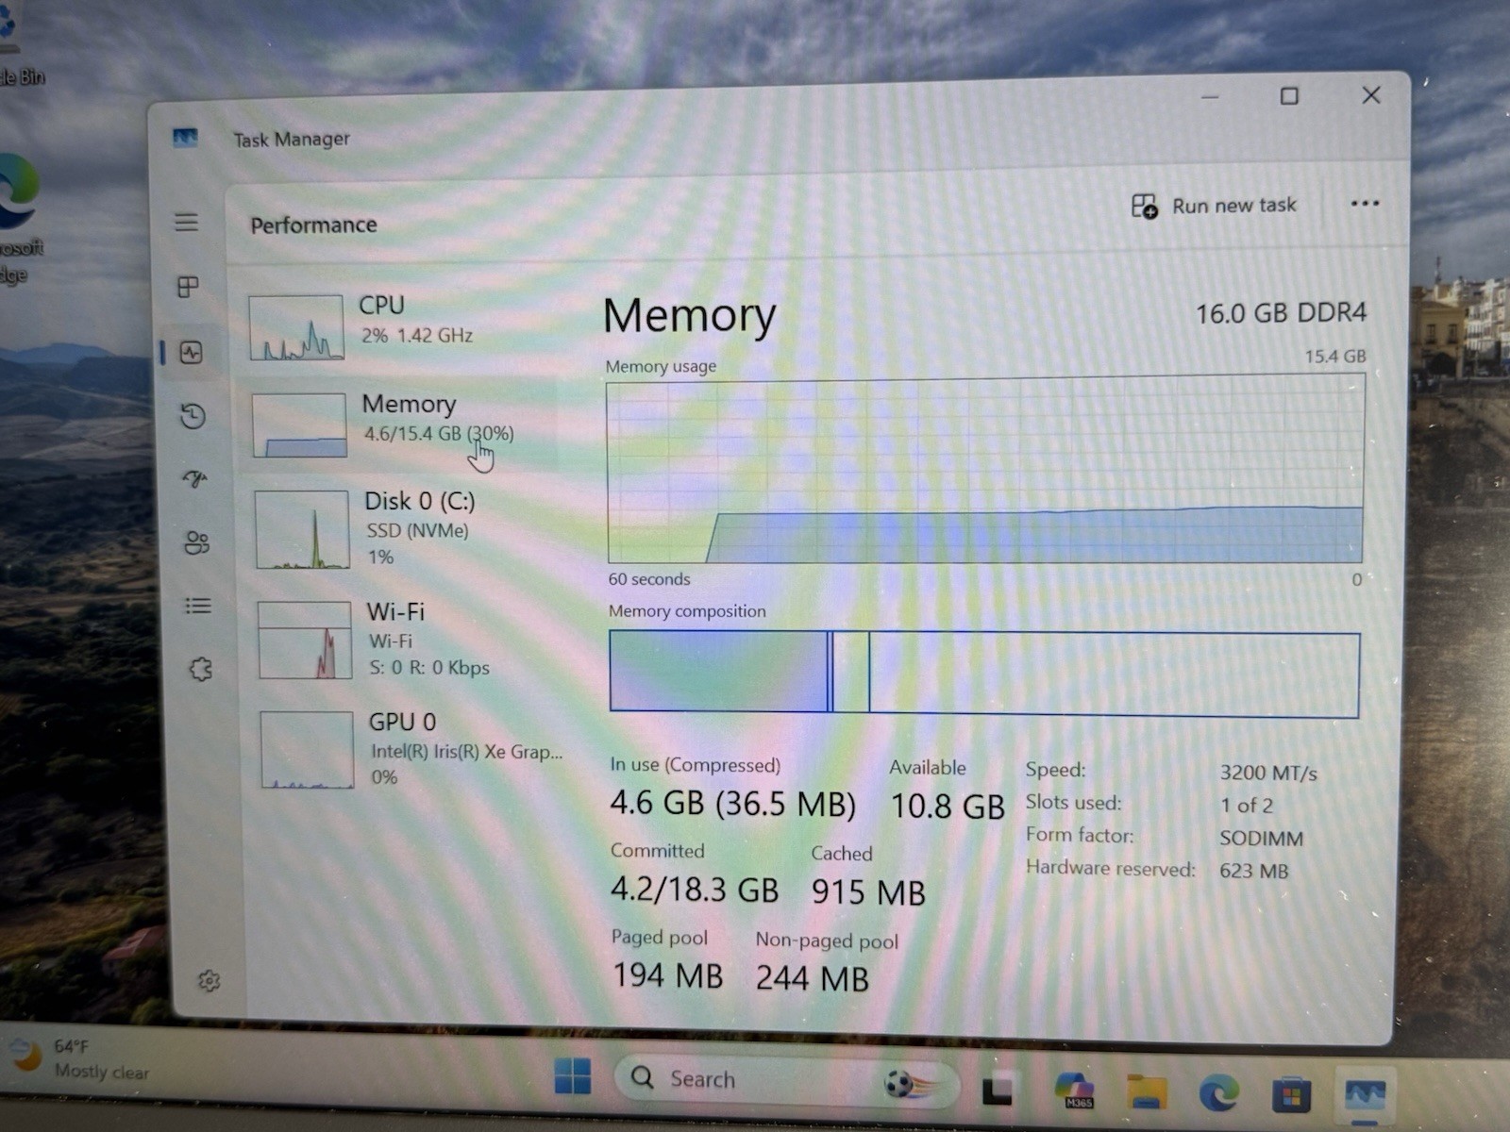The height and width of the screenshot is (1132, 1510).
Task: Open the hamburger navigation menu
Action: pos(186,223)
